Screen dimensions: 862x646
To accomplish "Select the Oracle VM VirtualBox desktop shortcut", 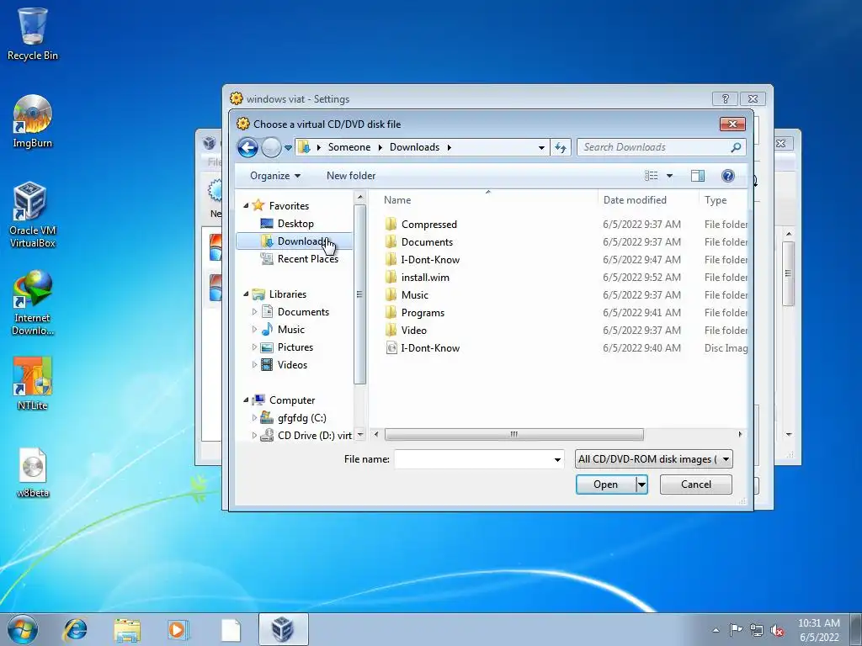I will tap(33, 214).
